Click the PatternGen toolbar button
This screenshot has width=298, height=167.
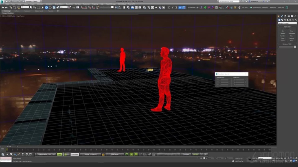coord(265,8)
